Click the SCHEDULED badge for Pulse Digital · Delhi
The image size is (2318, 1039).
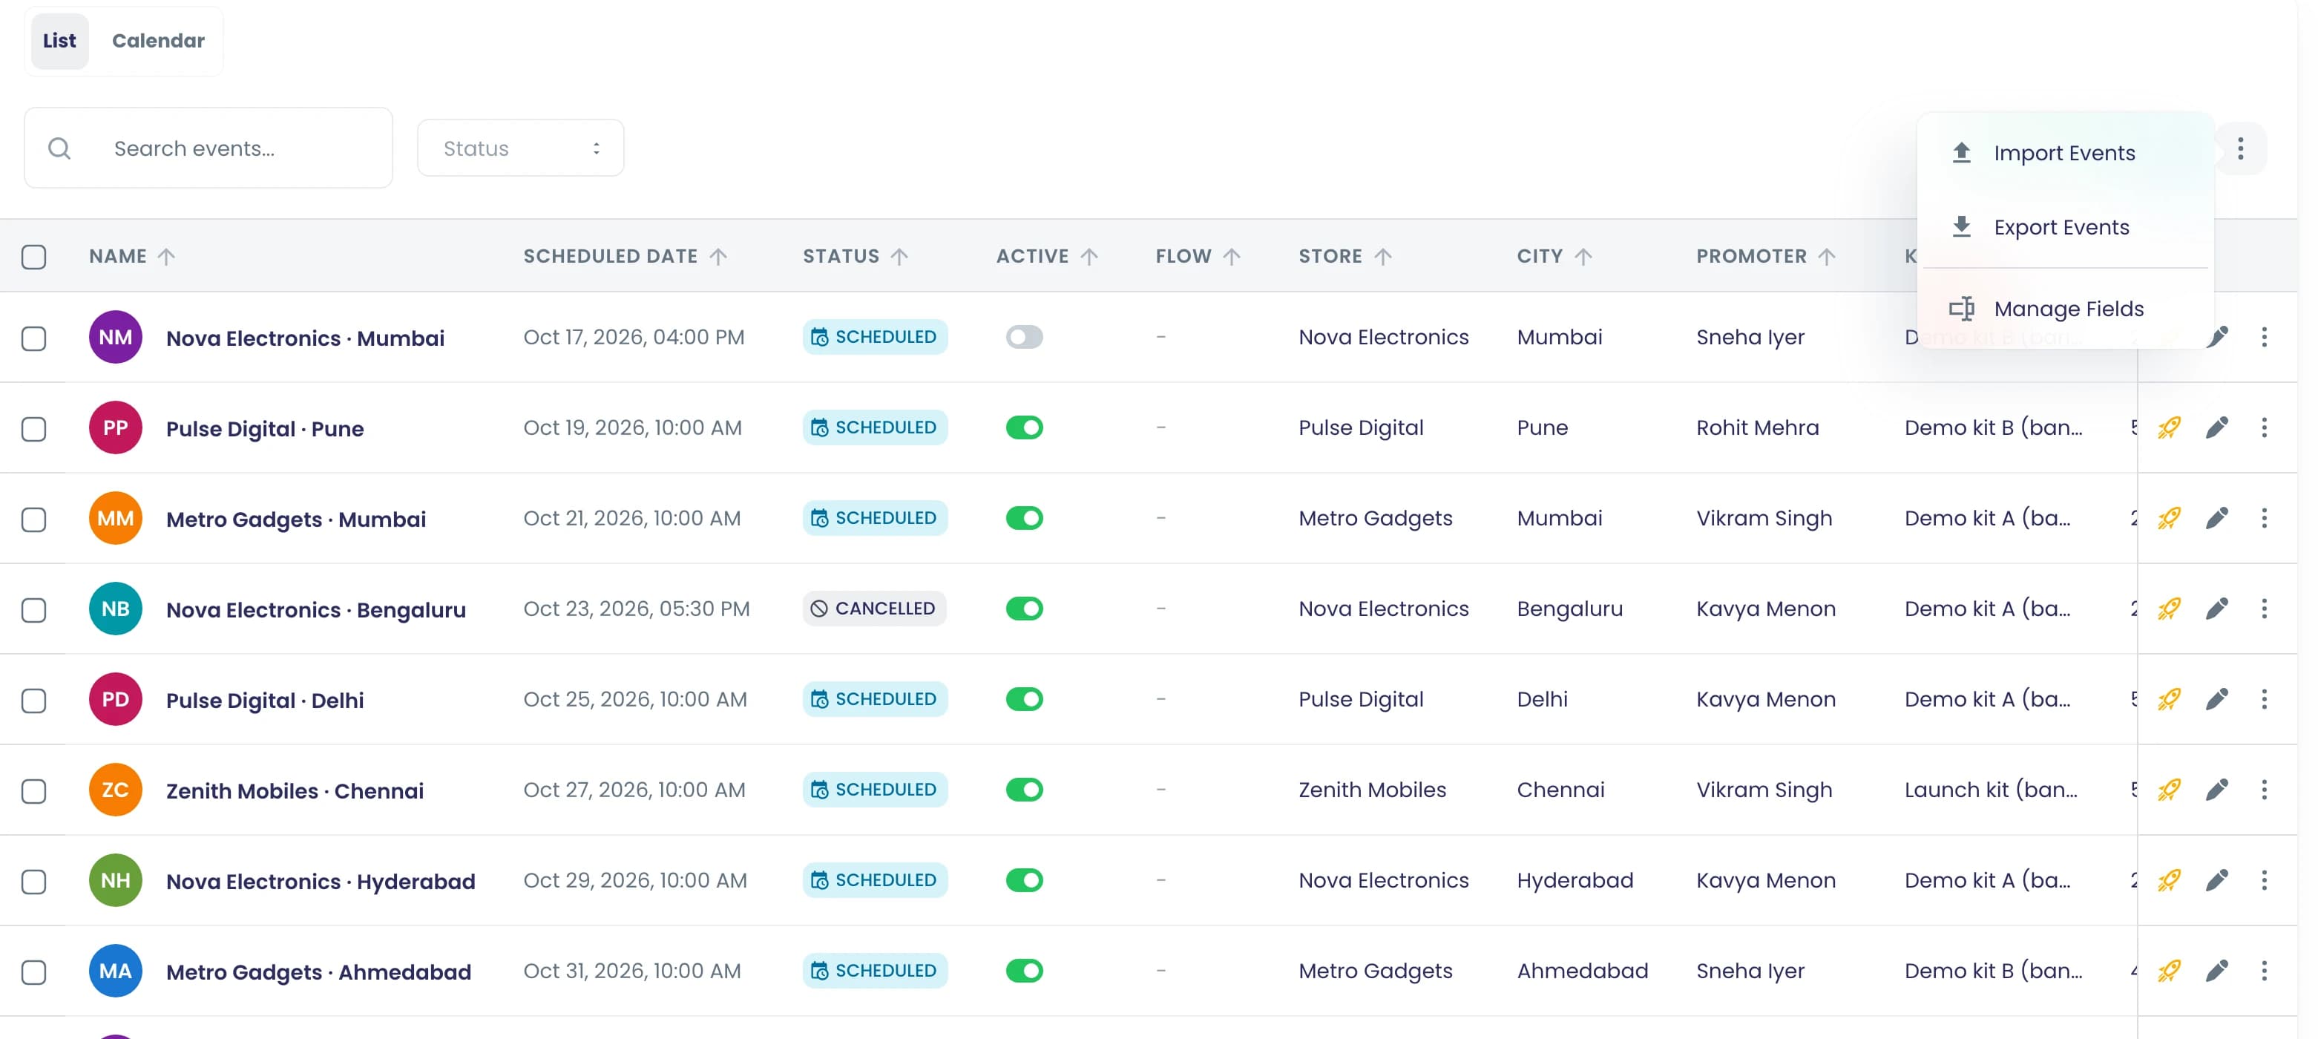(x=875, y=700)
